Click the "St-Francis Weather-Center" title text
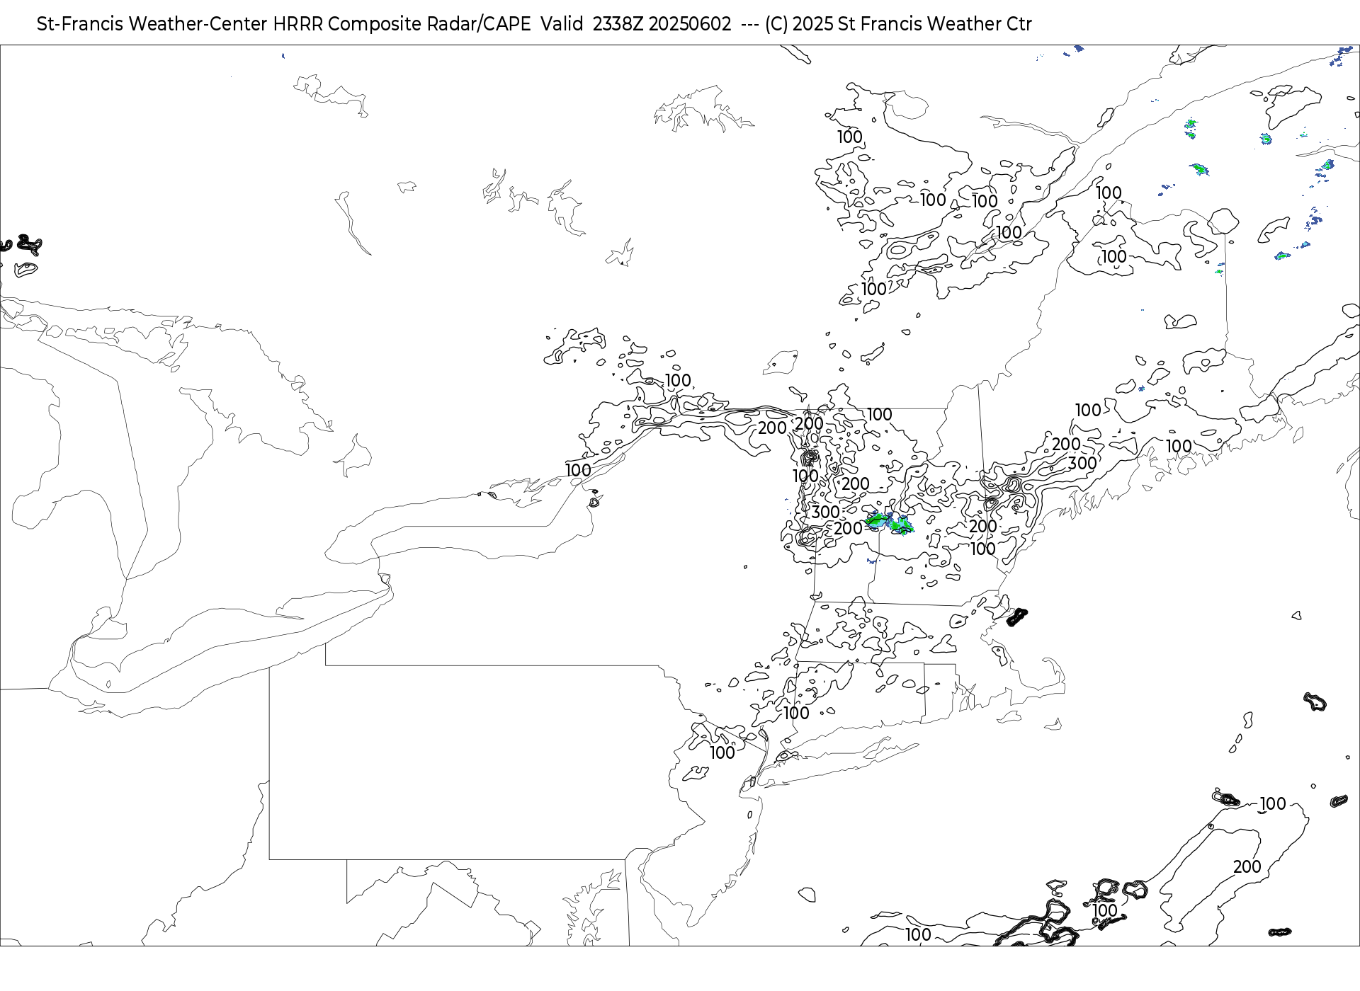The height and width of the screenshot is (991, 1360). (x=152, y=24)
